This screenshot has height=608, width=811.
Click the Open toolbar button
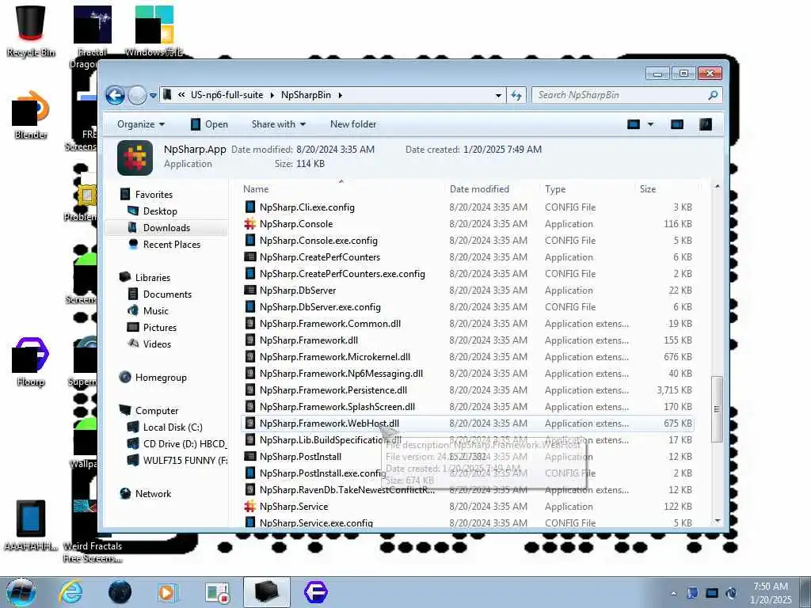pos(209,124)
